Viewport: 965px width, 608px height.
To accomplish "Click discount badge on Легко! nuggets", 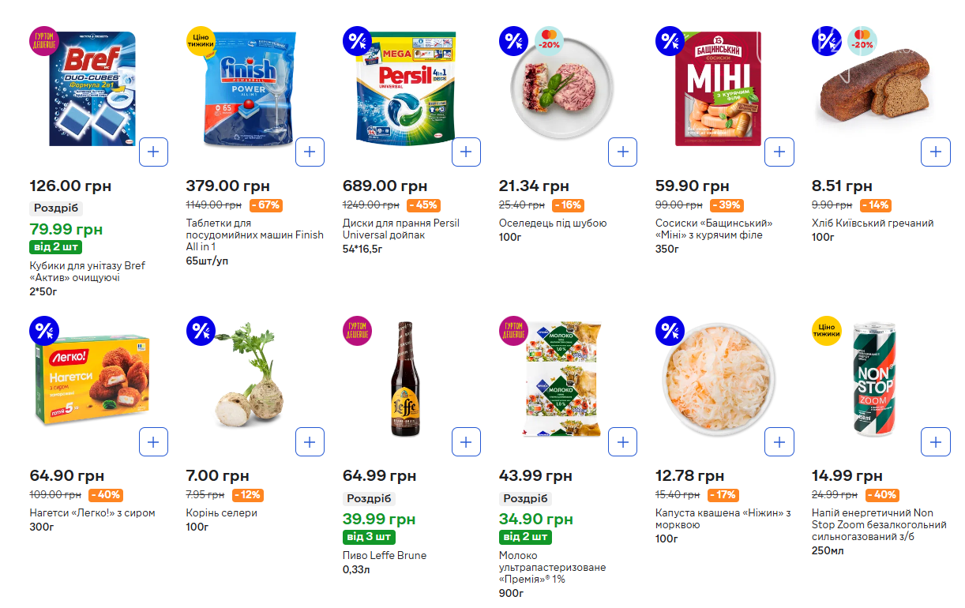I will [x=44, y=331].
